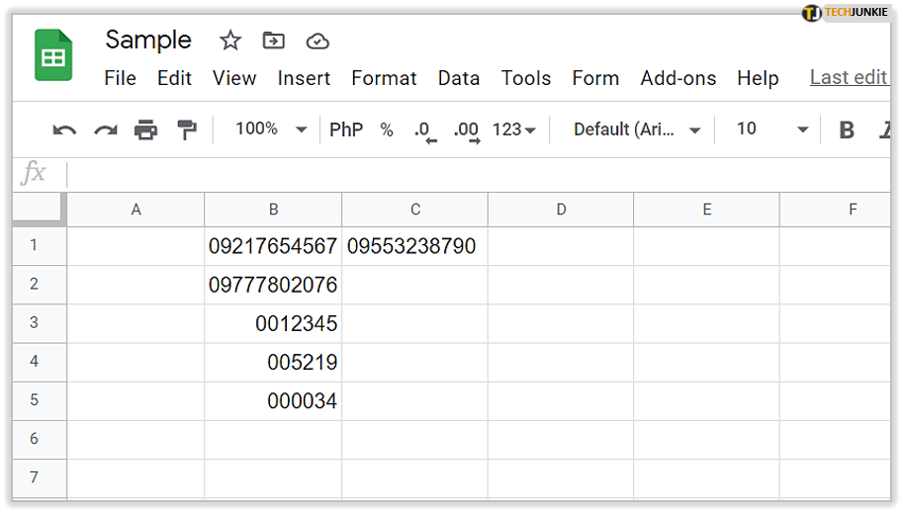This screenshot has width=903, height=513.
Task: Toggle bold formatting
Action: point(847,129)
